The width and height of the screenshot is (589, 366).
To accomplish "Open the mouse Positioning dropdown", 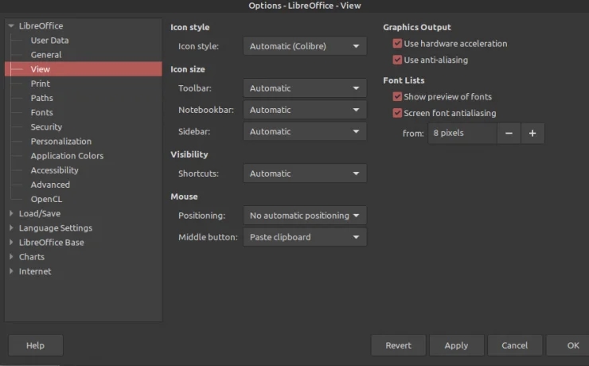I will pyautogui.click(x=305, y=216).
